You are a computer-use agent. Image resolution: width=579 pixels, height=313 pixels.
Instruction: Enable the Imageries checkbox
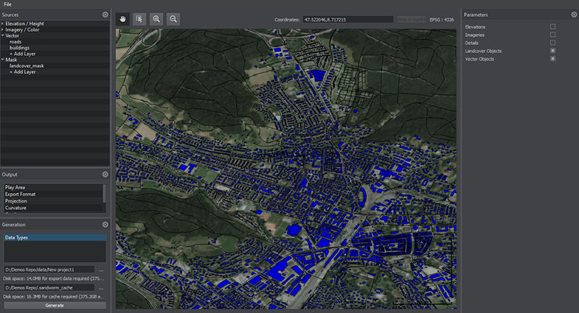(552, 35)
